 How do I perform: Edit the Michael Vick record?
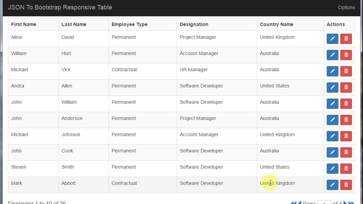(x=332, y=71)
